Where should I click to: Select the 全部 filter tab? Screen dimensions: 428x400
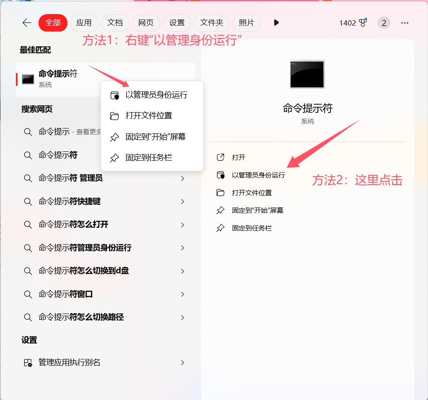click(53, 23)
